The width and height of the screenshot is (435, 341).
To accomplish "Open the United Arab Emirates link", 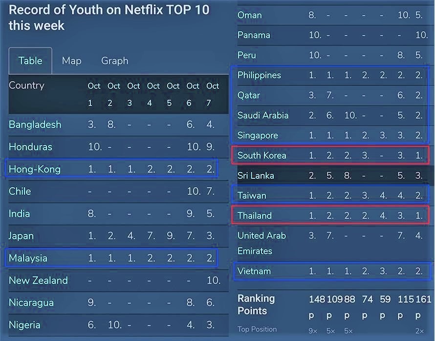I will [261, 243].
